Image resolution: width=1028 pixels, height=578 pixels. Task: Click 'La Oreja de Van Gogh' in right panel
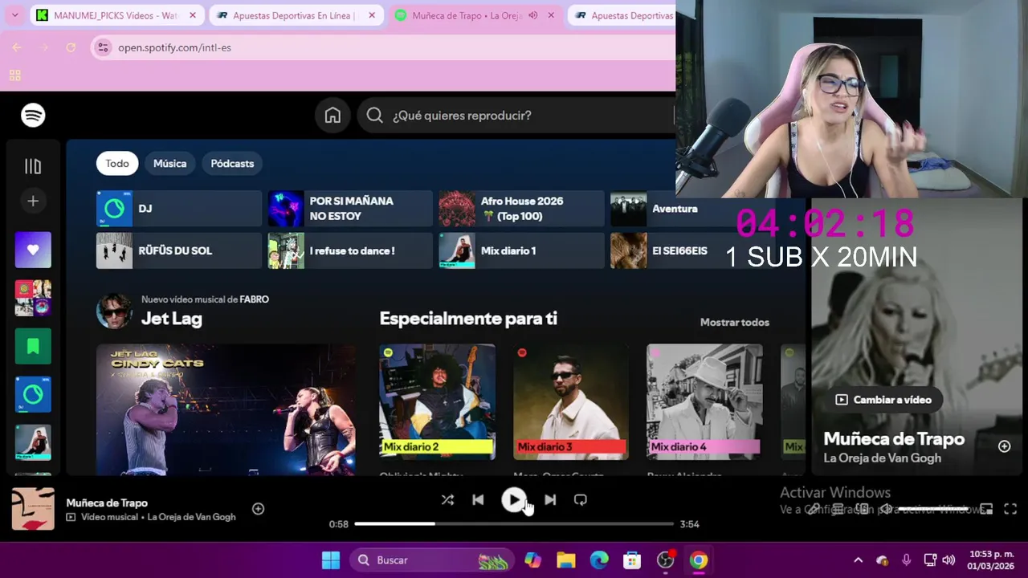click(x=882, y=458)
